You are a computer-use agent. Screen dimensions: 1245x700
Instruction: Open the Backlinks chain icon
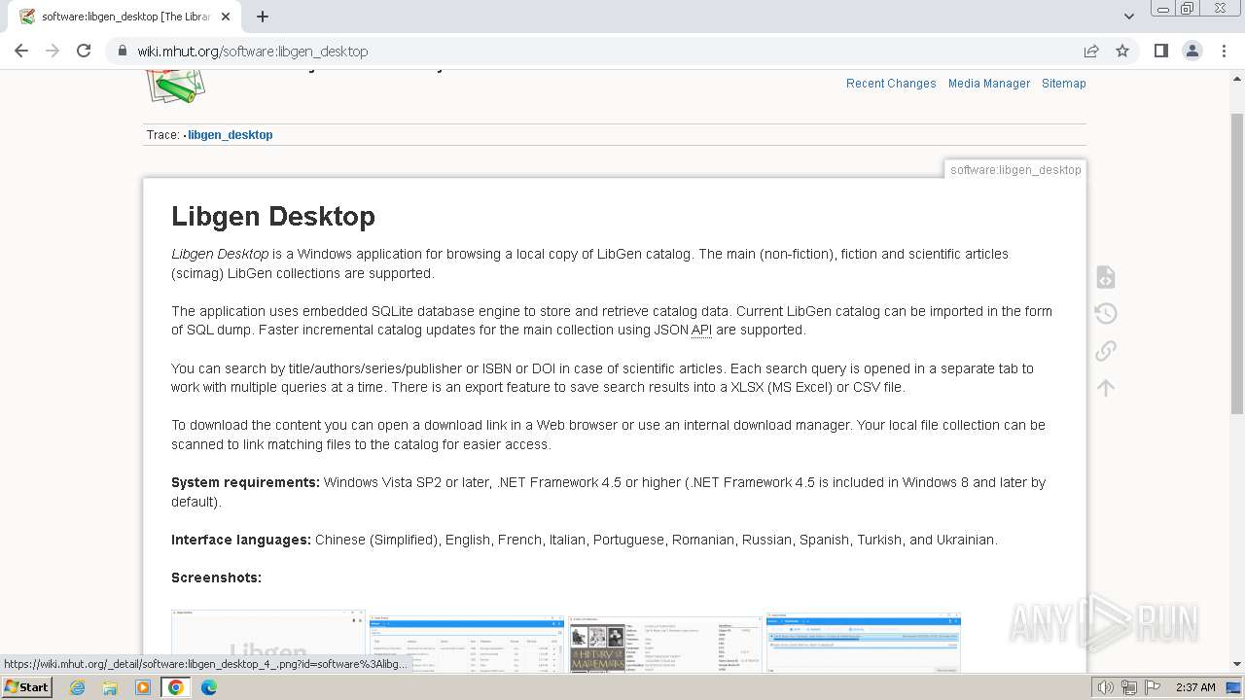click(x=1106, y=350)
